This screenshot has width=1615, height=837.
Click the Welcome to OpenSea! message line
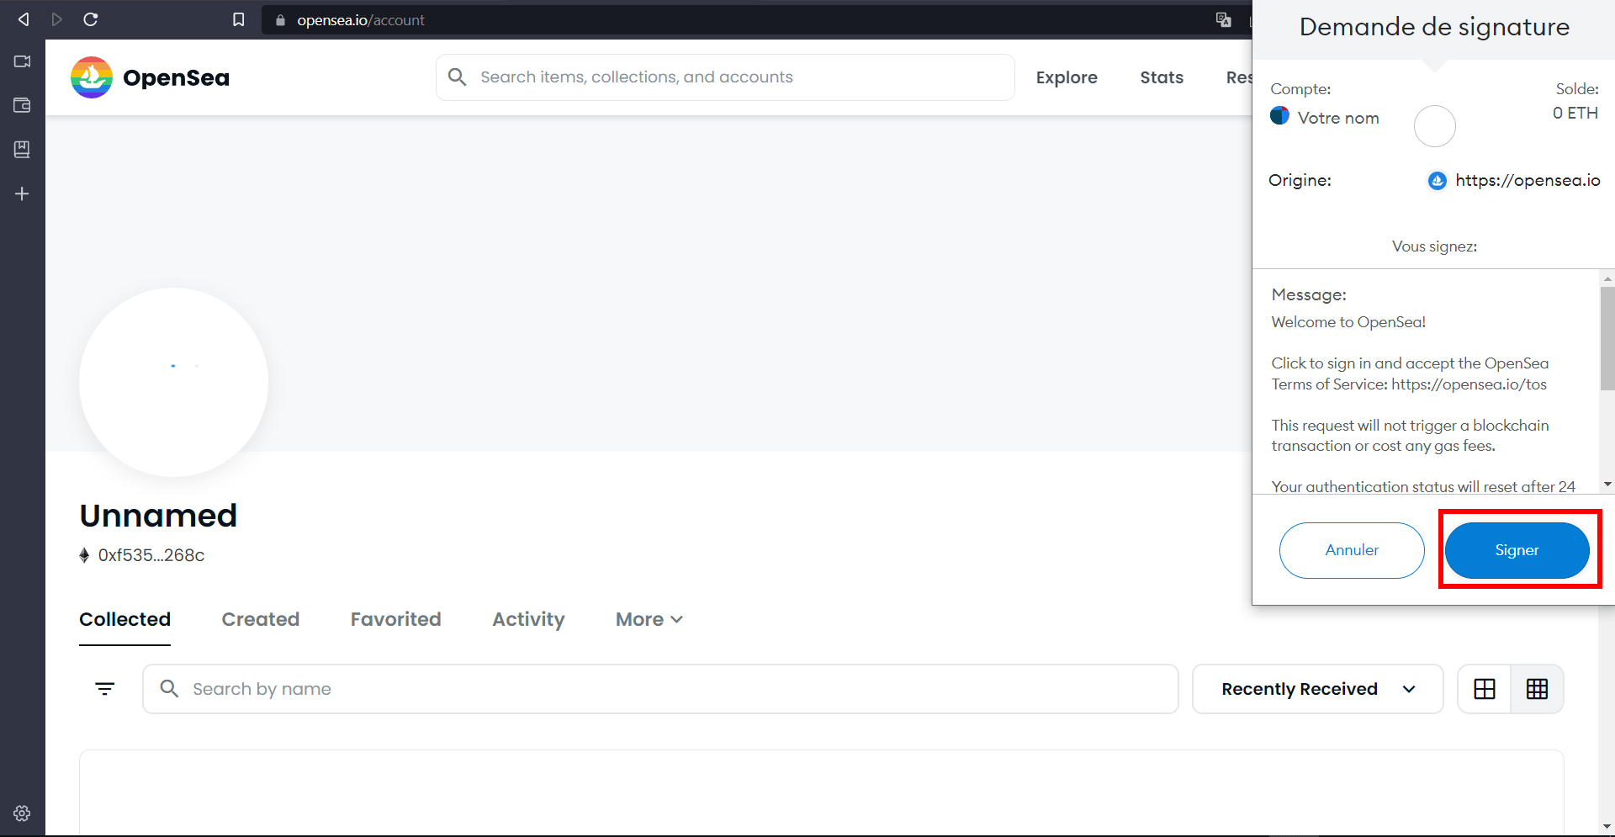pyautogui.click(x=1348, y=322)
